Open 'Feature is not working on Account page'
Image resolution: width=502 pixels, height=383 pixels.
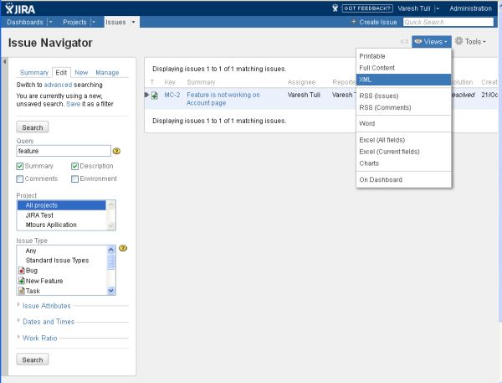223,99
